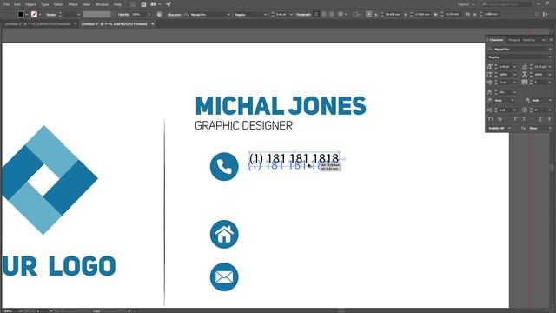Open the Help menu
556x313 pixels.
tap(117, 4)
